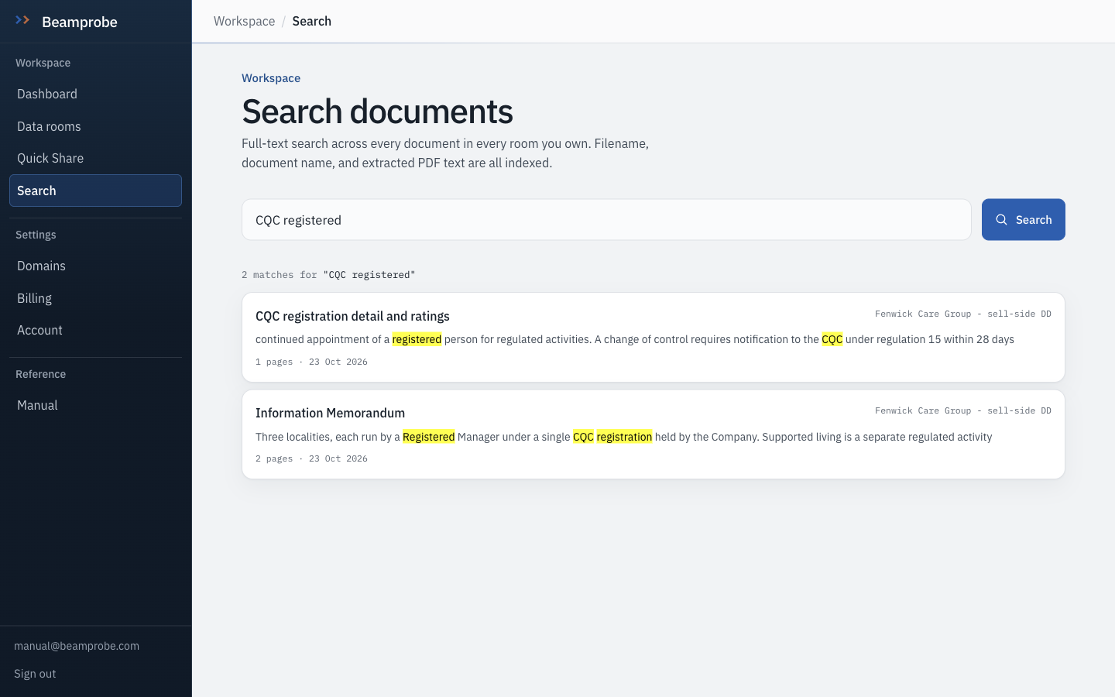Click the Sign out link
This screenshot has width=1115, height=697.
[x=35, y=674]
